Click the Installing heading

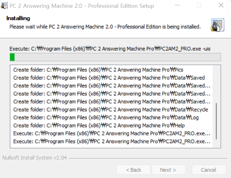pyautogui.click(x=18, y=18)
